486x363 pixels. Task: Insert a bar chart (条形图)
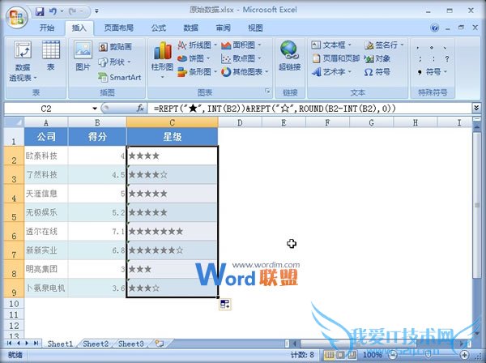(197, 72)
